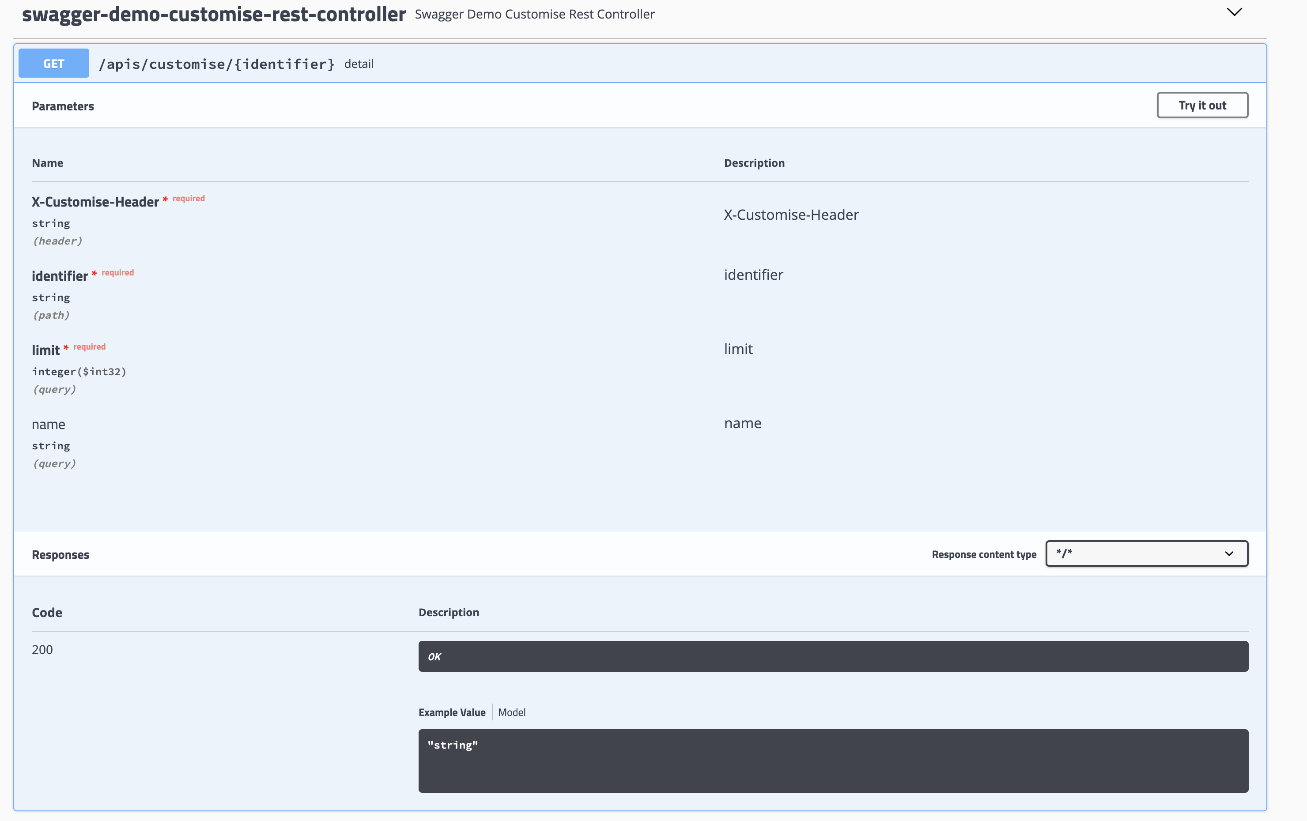
Task: Click the identifier parameter name
Action: click(60, 276)
